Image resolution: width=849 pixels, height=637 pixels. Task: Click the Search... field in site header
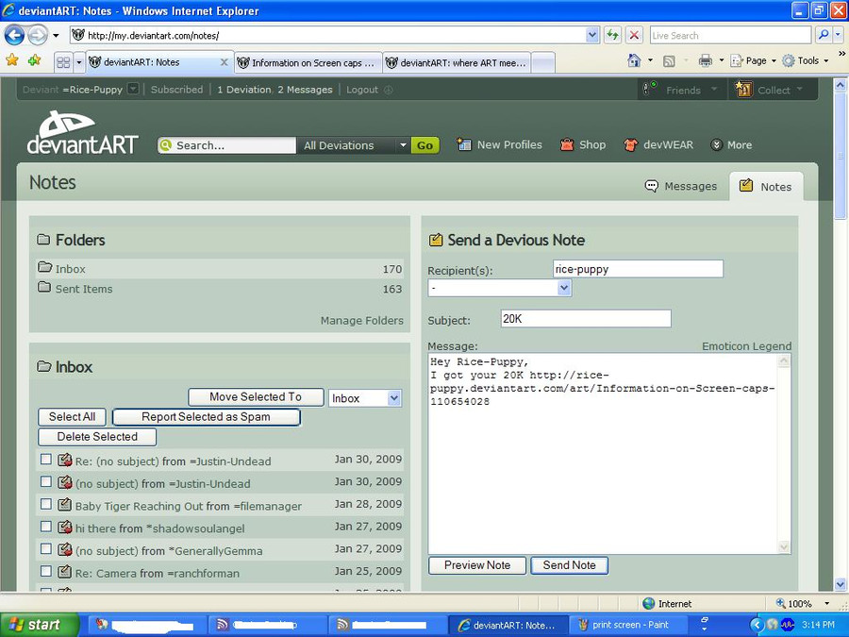coord(226,145)
